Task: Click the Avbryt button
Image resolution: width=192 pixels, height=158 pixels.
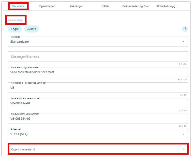Action: click(x=31, y=29)
